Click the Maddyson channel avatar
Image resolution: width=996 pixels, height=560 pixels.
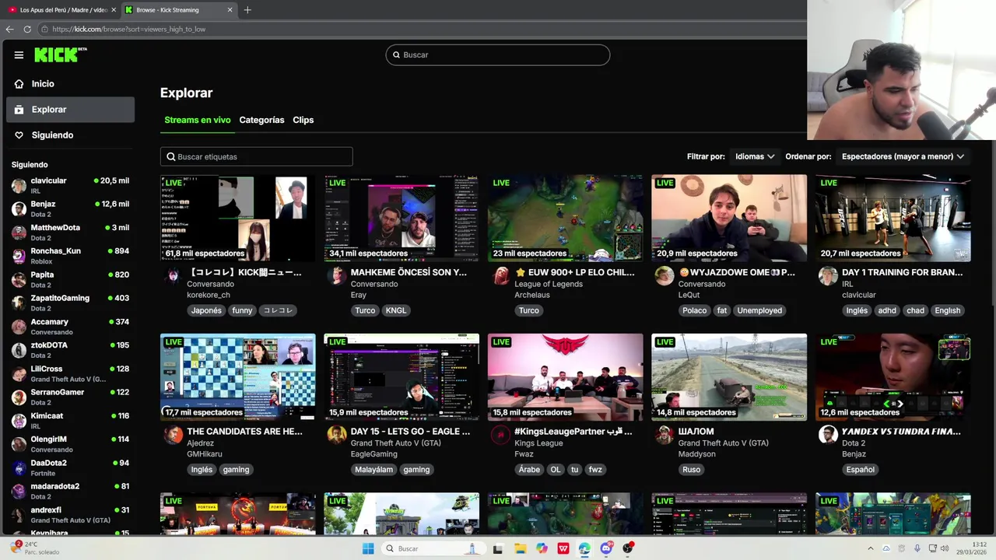tap(665, 435)
